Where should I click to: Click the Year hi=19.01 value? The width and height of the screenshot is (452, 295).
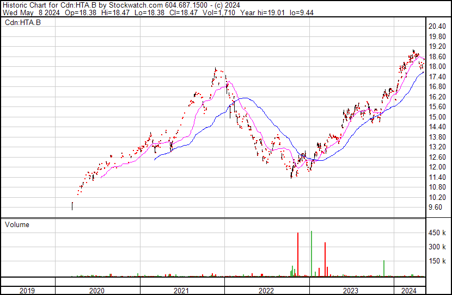pyautogui.click(x=262, y=12)
